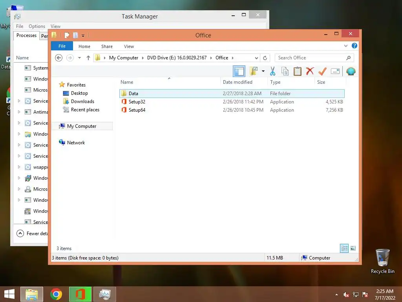Click the Cut scissors icon
The image size is (402, 302).
(272, 71)
